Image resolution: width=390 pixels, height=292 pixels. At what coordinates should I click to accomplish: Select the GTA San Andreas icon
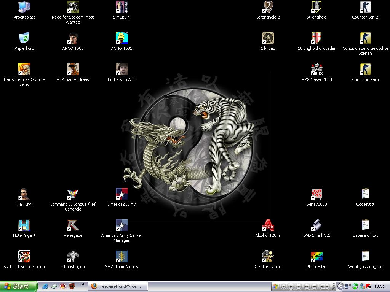[73, 69]
